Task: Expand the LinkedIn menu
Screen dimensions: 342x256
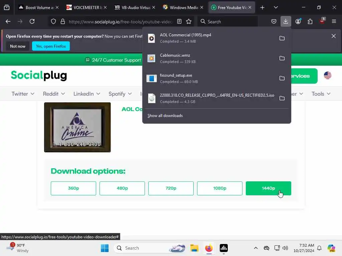Action: coord(87,94)
